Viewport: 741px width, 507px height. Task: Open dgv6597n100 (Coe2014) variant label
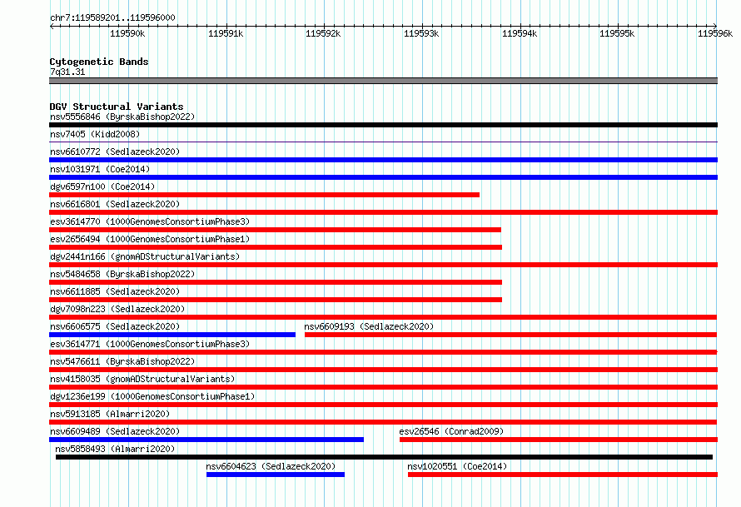coord(102,186)
